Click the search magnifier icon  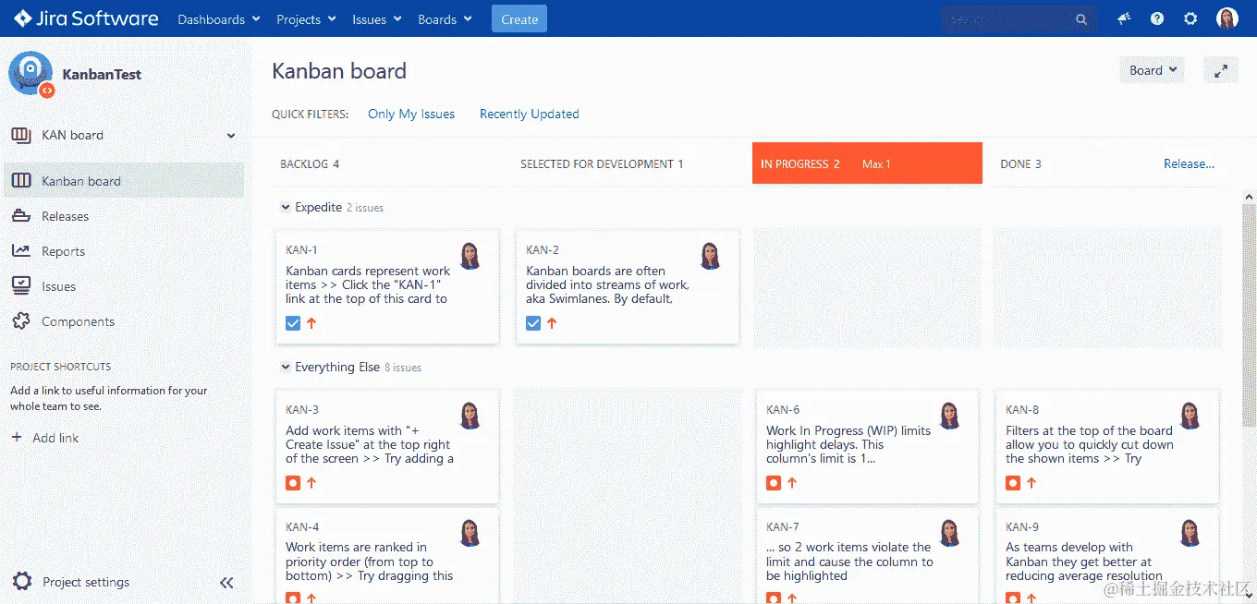coord(1081,19)
